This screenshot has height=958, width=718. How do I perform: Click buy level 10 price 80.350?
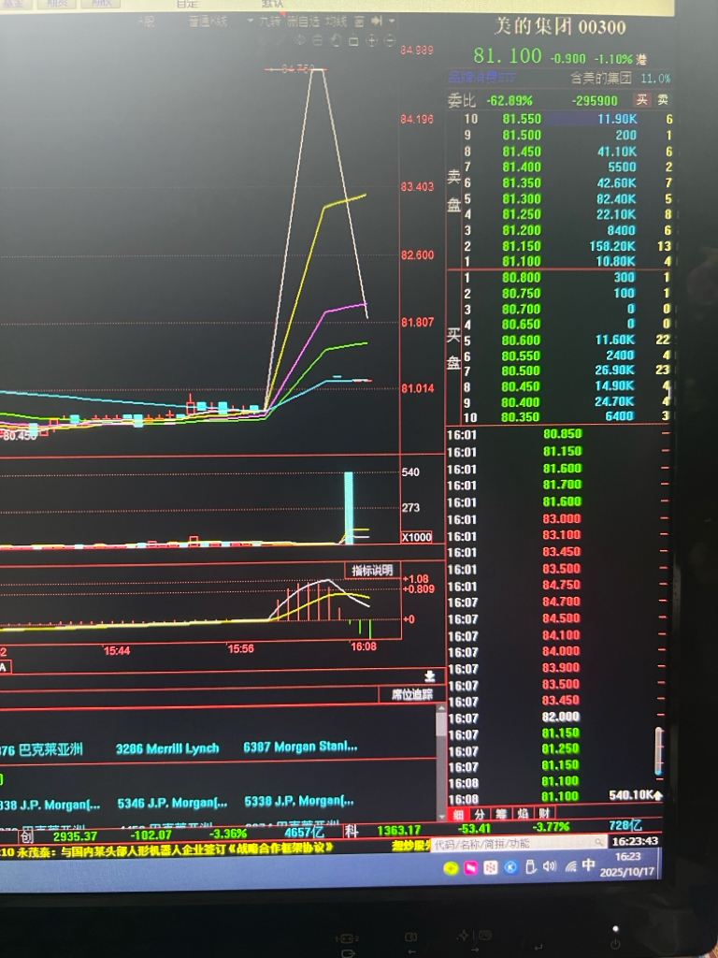(522, 417)
